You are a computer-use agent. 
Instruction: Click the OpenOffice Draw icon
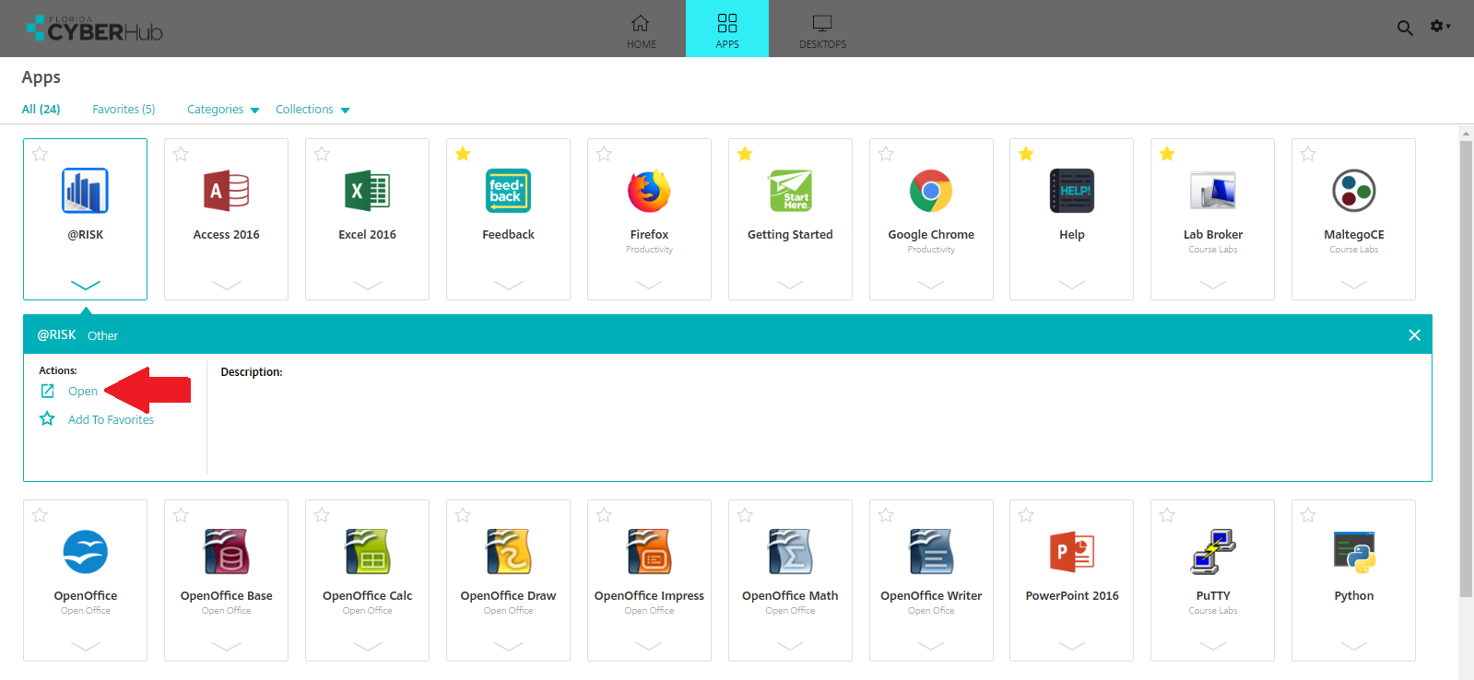[508, 552]
